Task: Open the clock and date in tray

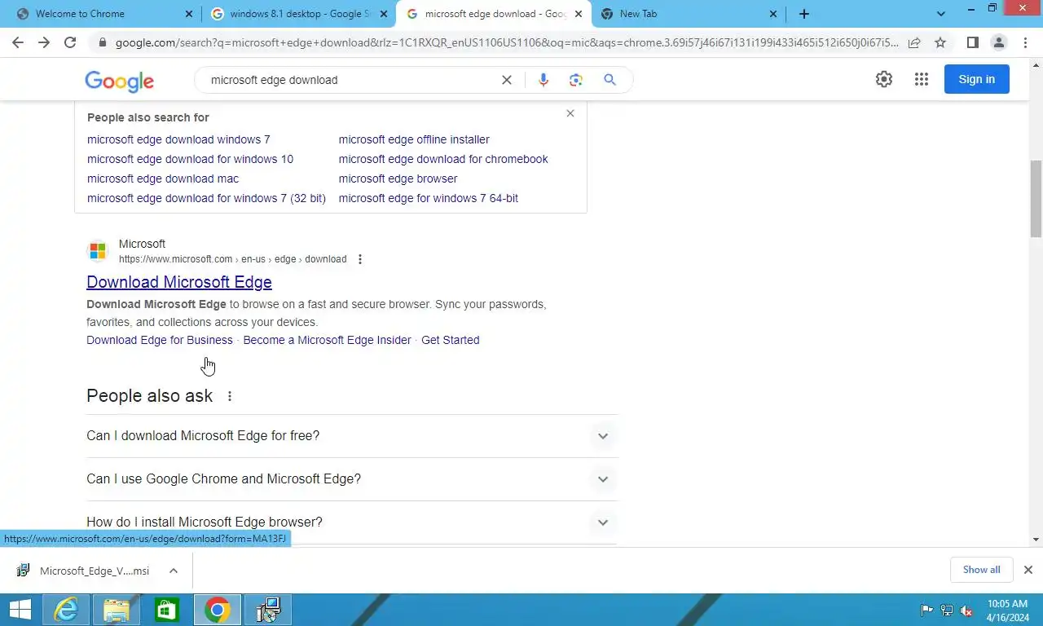Action: (x=1006, y=611)
